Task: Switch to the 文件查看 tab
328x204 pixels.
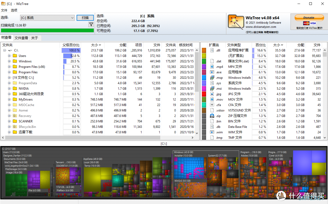Action: pyautogui.click(x=21, y=38)
